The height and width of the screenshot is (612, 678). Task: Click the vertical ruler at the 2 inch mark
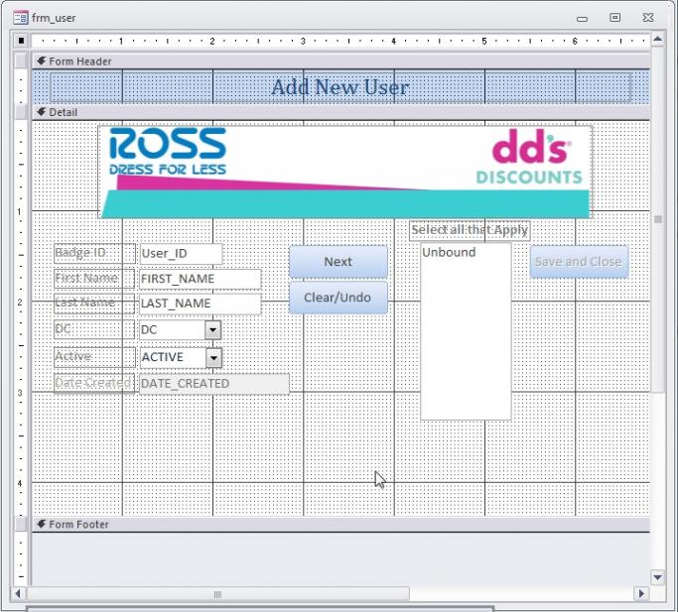click(x=20, y=303)
